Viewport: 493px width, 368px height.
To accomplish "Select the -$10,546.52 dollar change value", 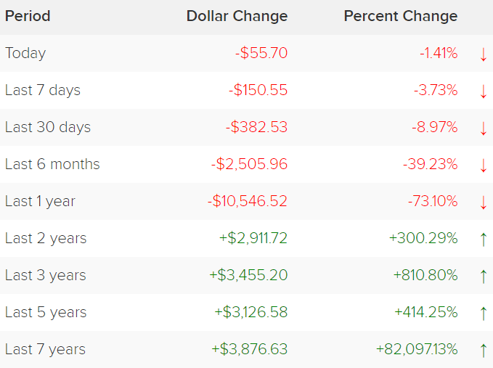I will (x=247, y=201).
